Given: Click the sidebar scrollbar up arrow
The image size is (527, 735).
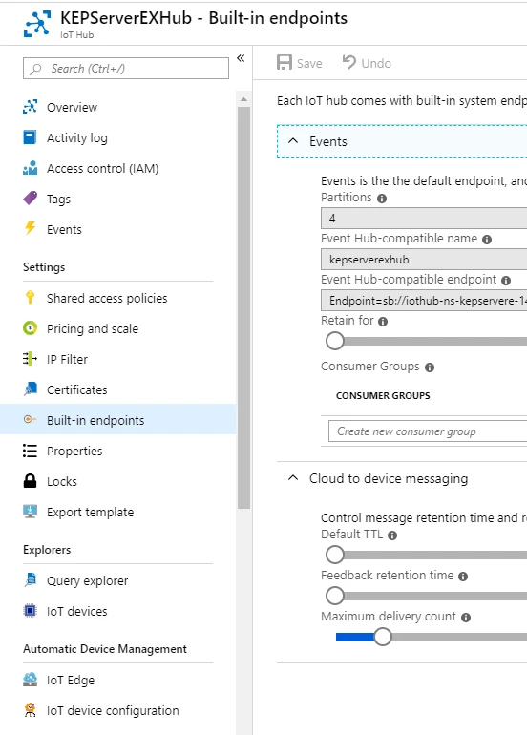Looking at the screenshot, I should pos(243,99).
